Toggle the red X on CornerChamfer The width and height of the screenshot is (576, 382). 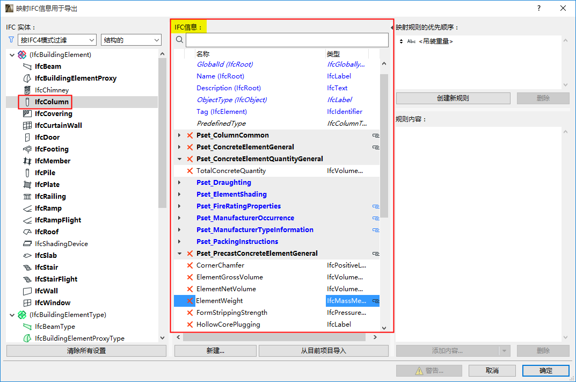coord(190,265)
